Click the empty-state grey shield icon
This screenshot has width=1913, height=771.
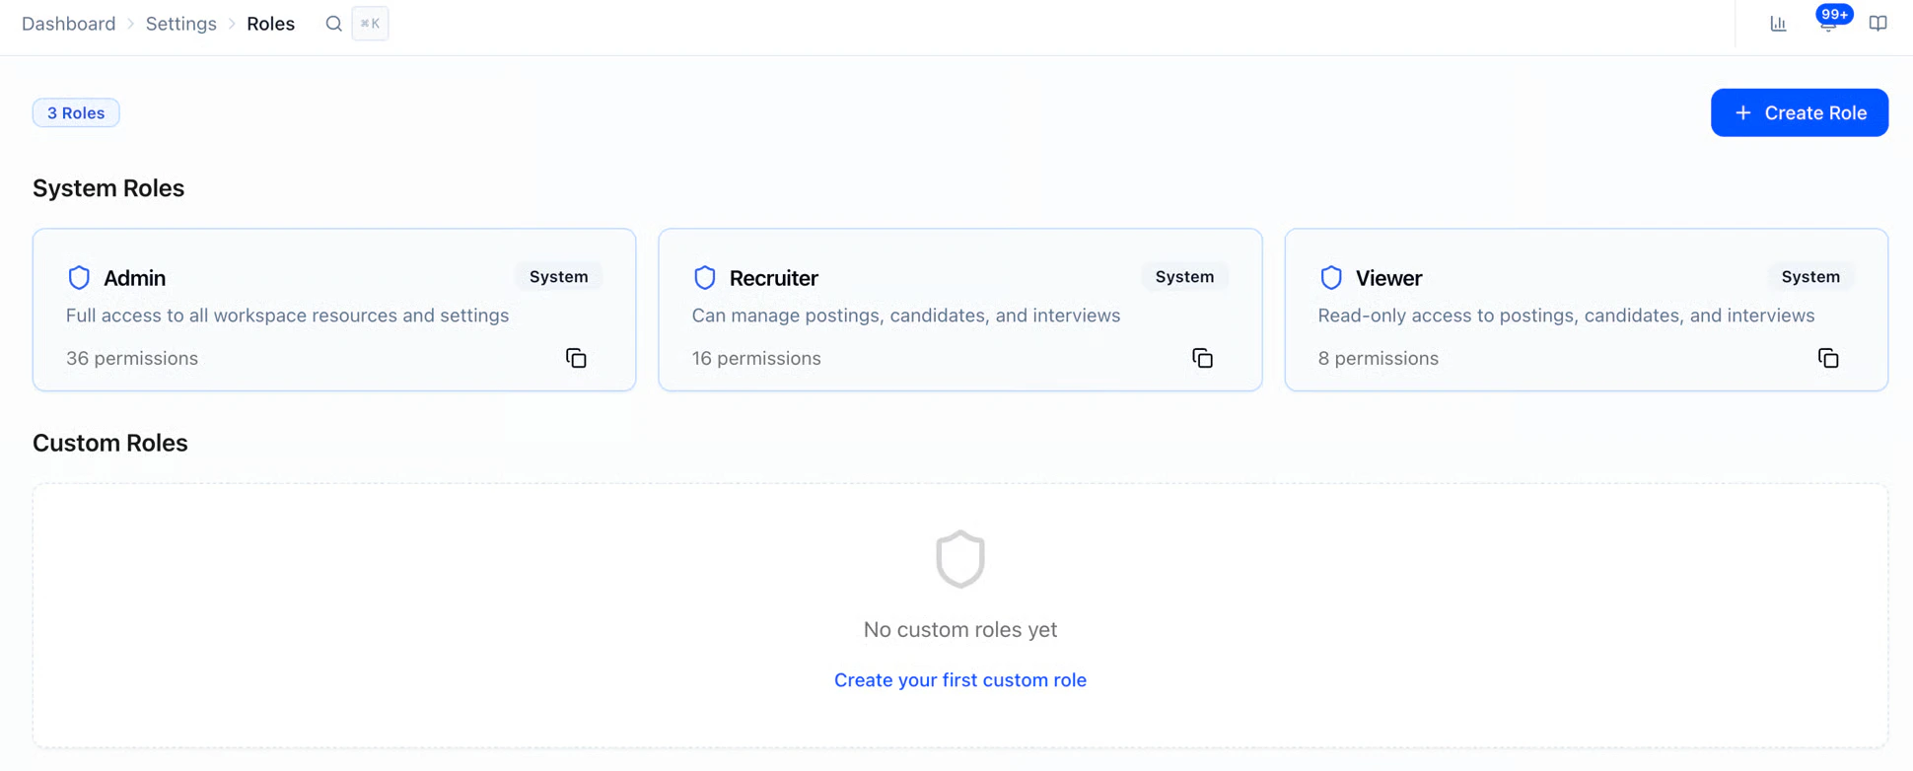tap(960, 559)
